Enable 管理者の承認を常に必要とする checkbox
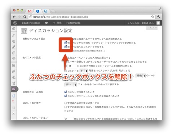 click(65, 103)
